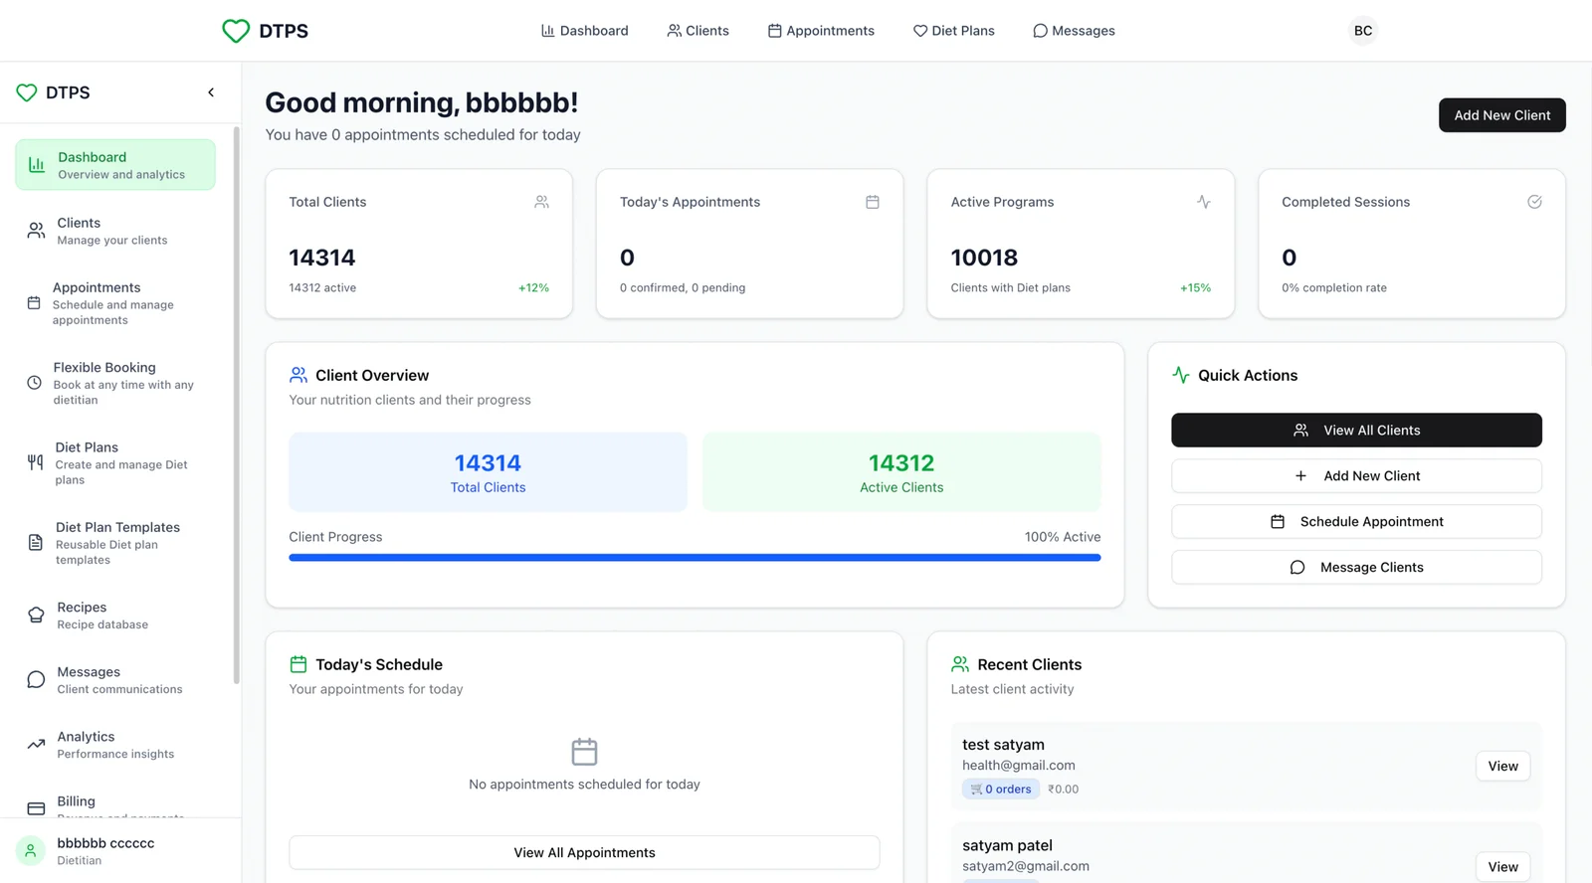This screenshot has width=1592, height=883.
Task: Click the sidebar vertical scrollbar
Action: tap(236, 398)
